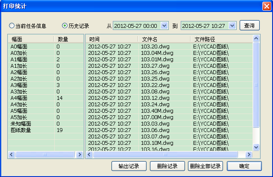The width and height of the screenshot is (273, 177).
Task: Select the A3幅面 row
Action: (46, 85)
